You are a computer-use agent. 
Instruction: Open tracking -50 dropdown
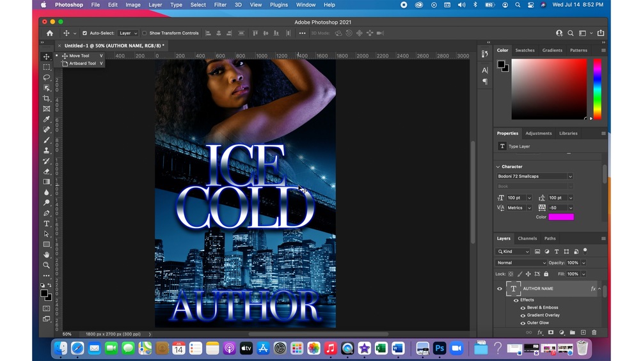(571, 208)
